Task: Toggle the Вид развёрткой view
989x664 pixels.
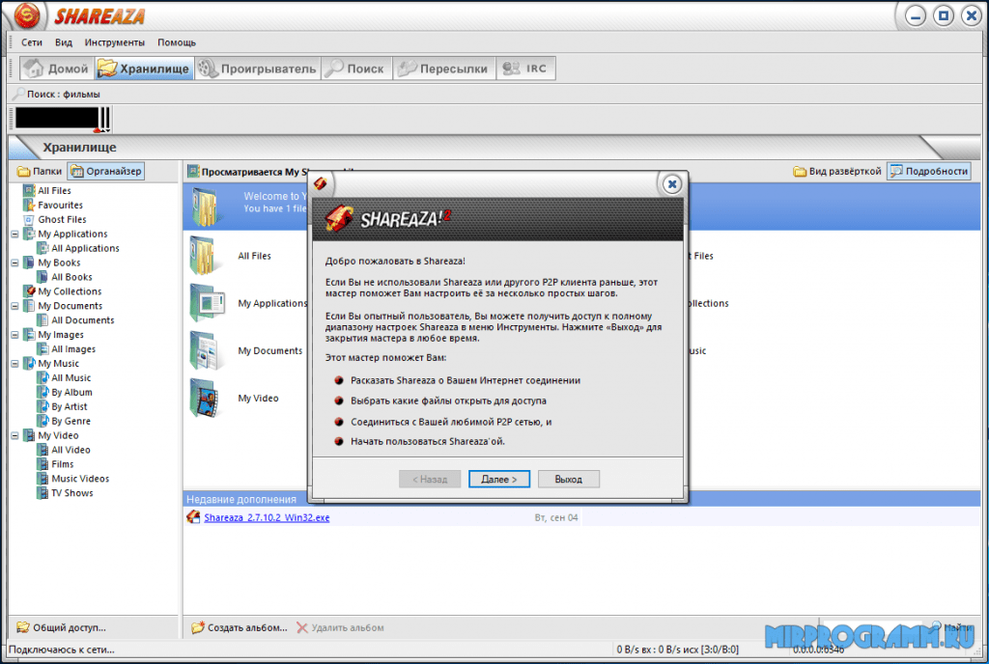Action: [837, 171]
